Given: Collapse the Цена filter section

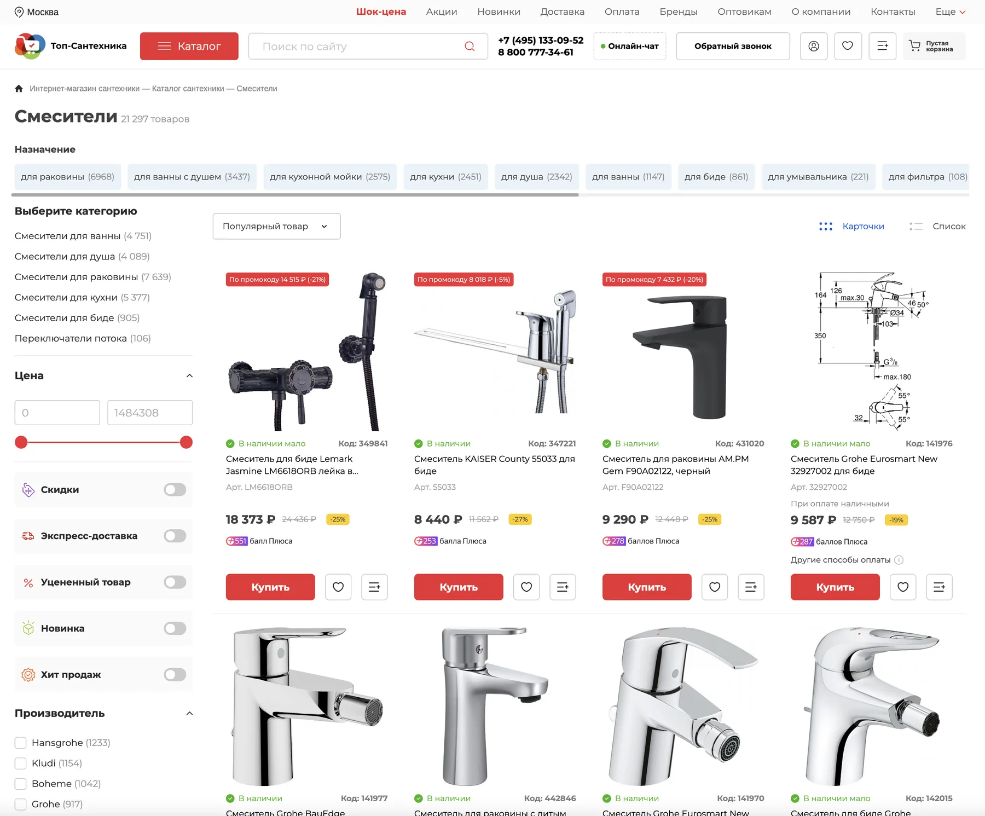Looking at the screenshot, I should click(x=189, y=376).
